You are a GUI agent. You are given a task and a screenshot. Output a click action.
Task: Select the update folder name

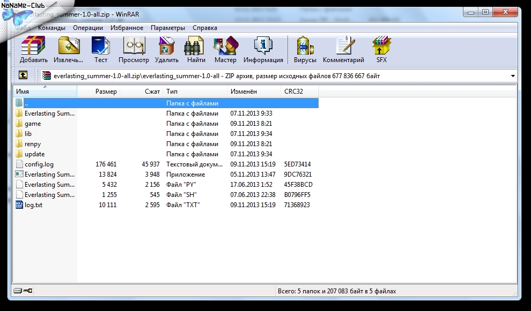click(x=34, y=154)
